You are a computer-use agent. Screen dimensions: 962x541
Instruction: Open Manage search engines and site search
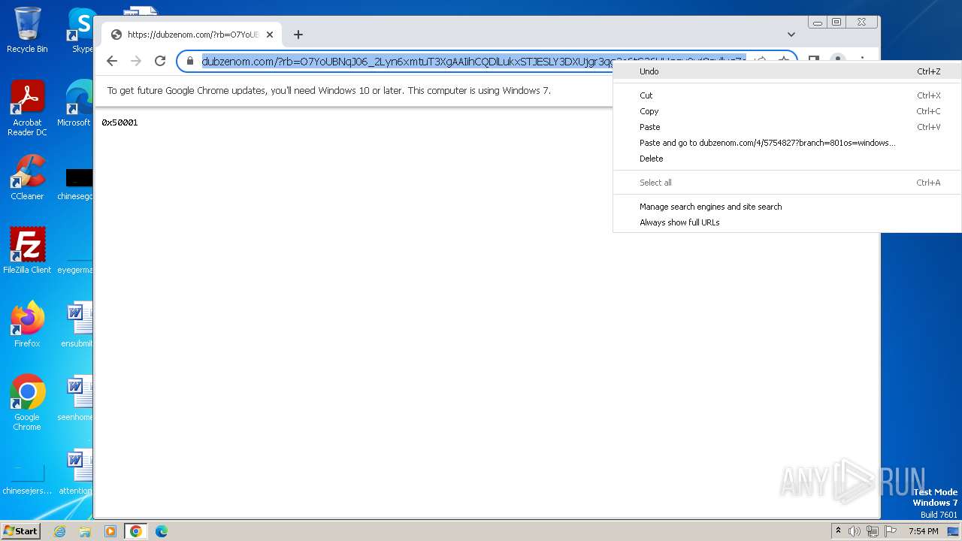click(x=787, y=207)
